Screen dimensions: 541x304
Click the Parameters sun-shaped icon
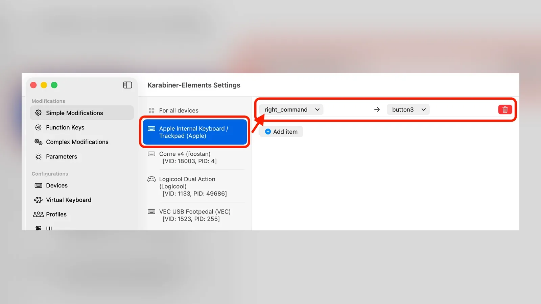38,157
